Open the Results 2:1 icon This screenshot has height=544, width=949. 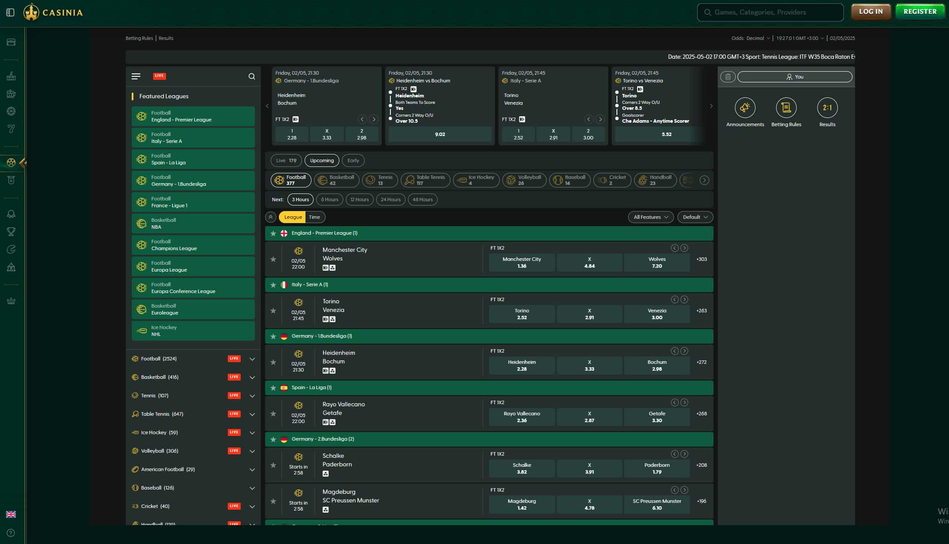[827, 108]
